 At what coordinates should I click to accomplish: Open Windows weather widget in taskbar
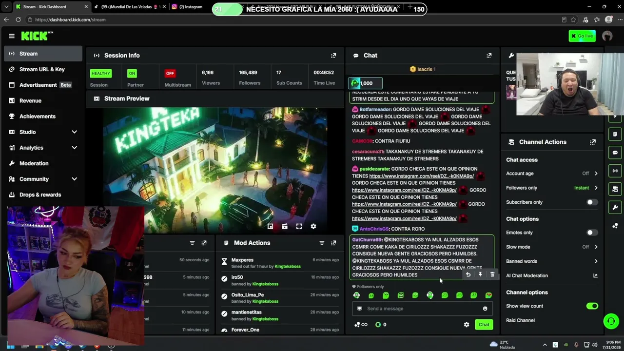click(x=503, y=345)
